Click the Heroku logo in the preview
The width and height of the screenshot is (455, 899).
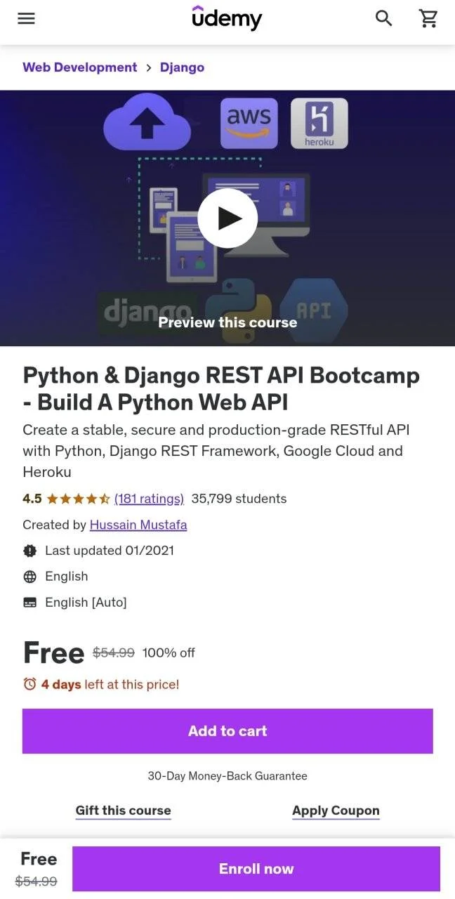pyautogui.click(x=319, y=123)
